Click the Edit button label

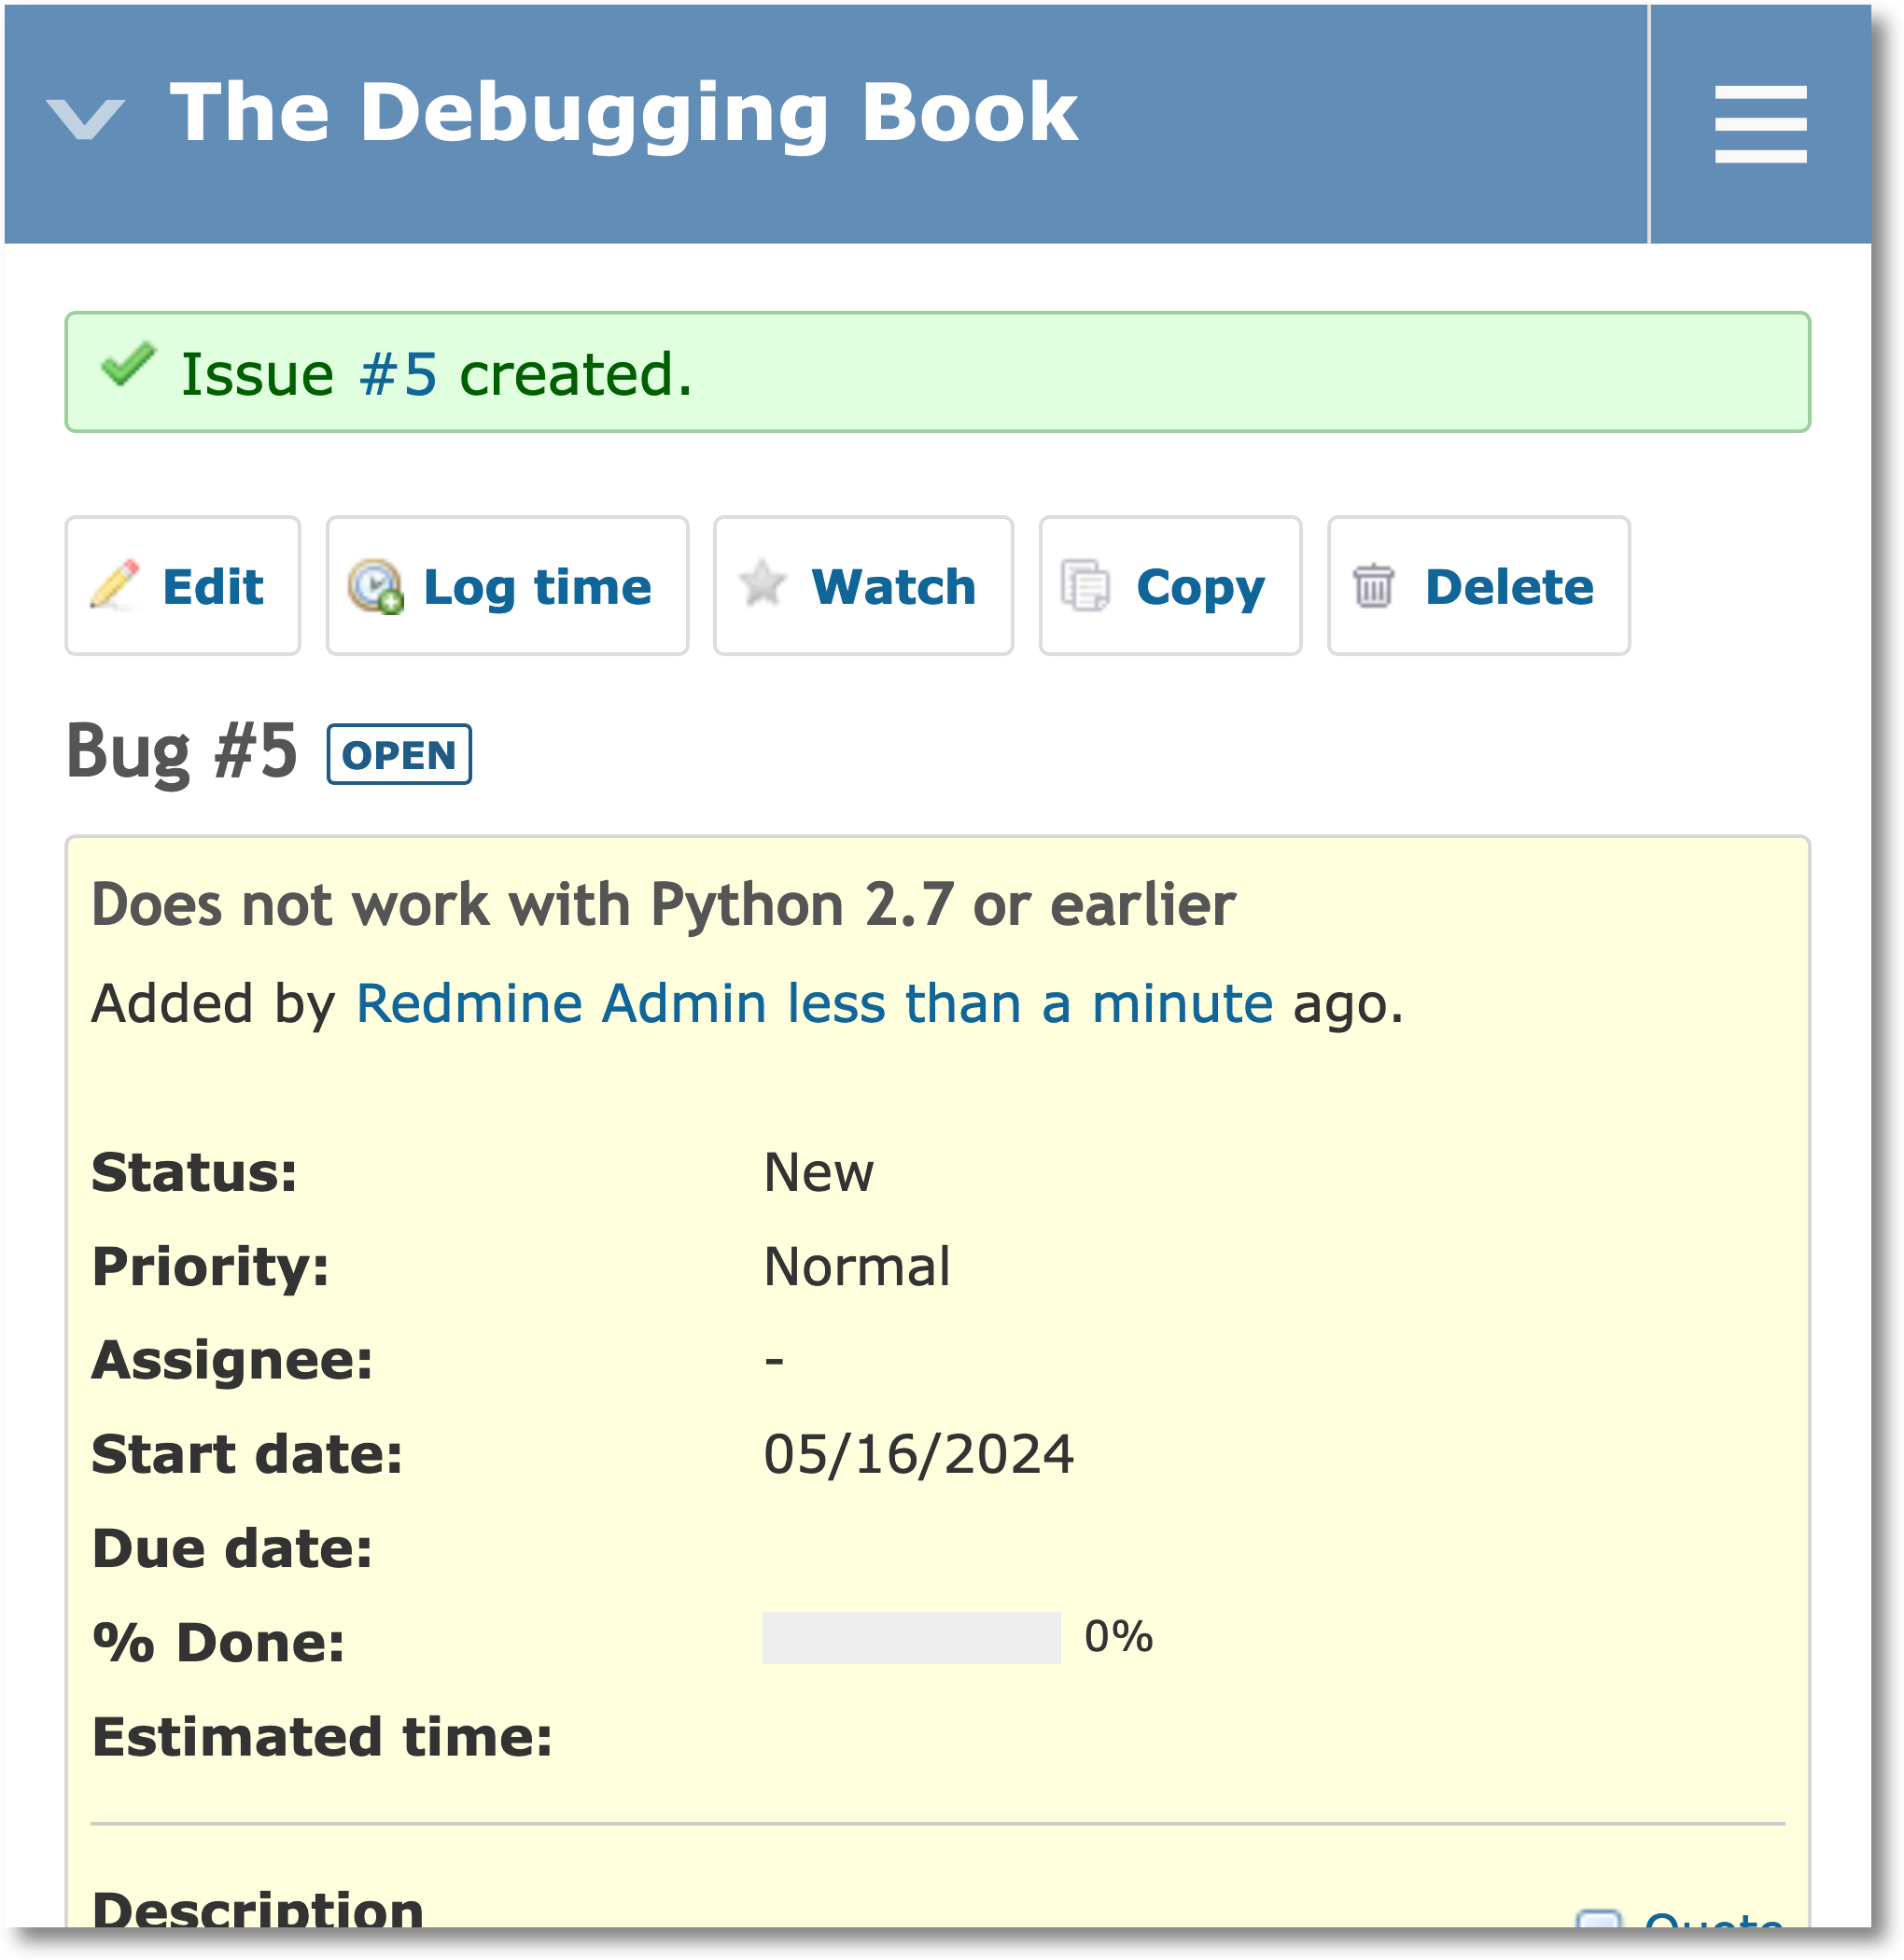213,586
